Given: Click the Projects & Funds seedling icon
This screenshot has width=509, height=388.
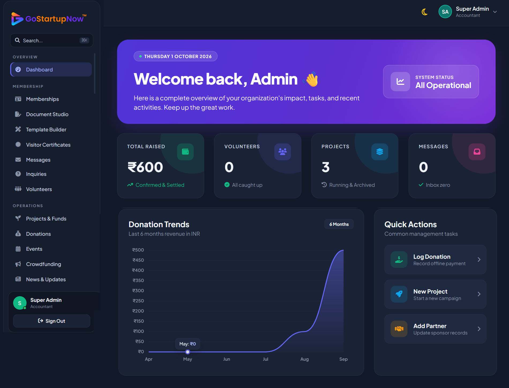Looking at the screenshot, I should pyautogui.click(x=18, y=218).
